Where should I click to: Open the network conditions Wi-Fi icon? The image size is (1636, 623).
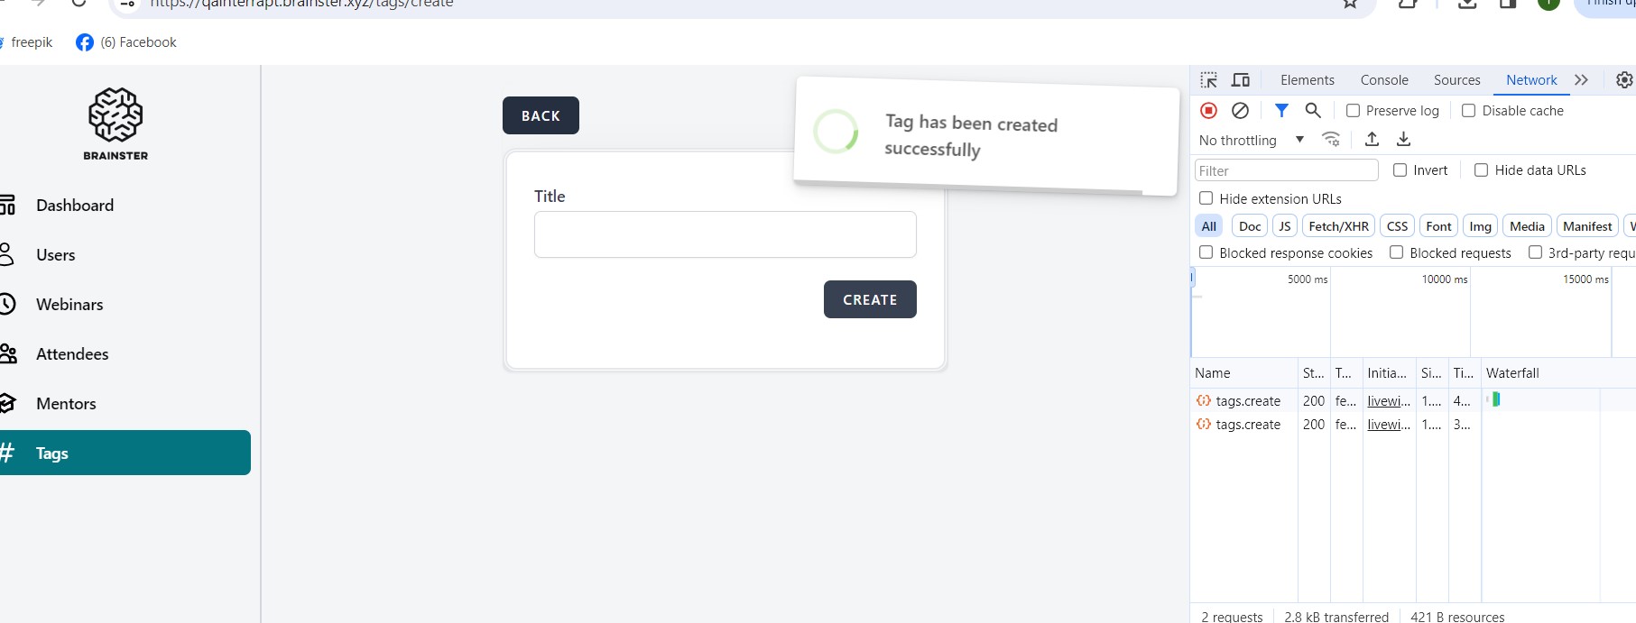(1331, 139)
